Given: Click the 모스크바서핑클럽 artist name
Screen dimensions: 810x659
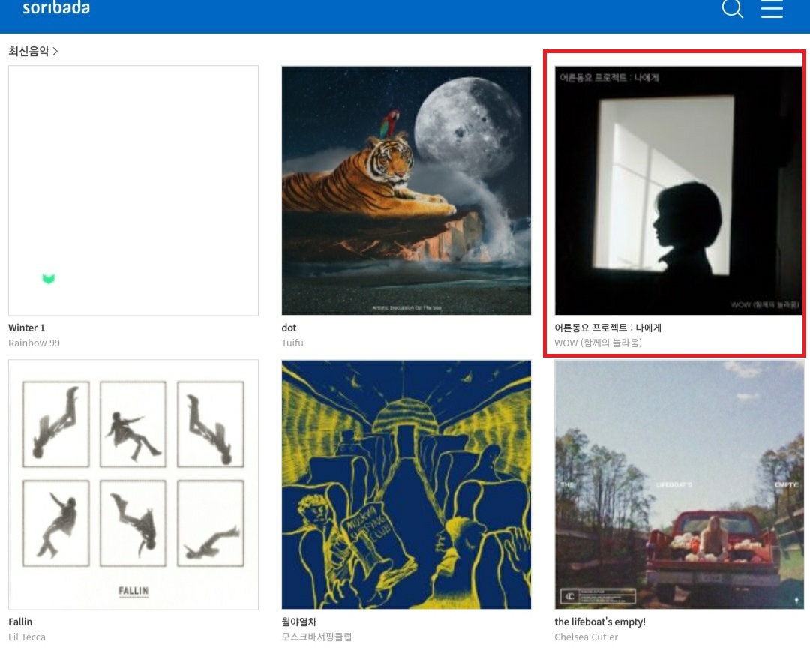Looking at the screenshot, I should (x=316, y=637).
